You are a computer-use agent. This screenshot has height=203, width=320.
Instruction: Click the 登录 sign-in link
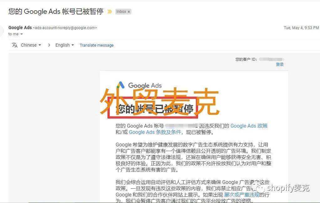coord(280,64)
